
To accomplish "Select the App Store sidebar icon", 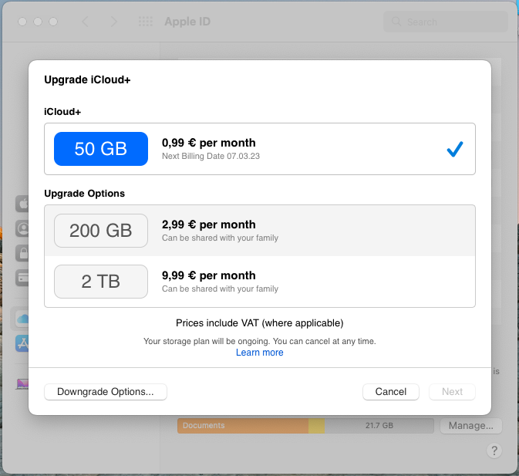I will point(22,343).
